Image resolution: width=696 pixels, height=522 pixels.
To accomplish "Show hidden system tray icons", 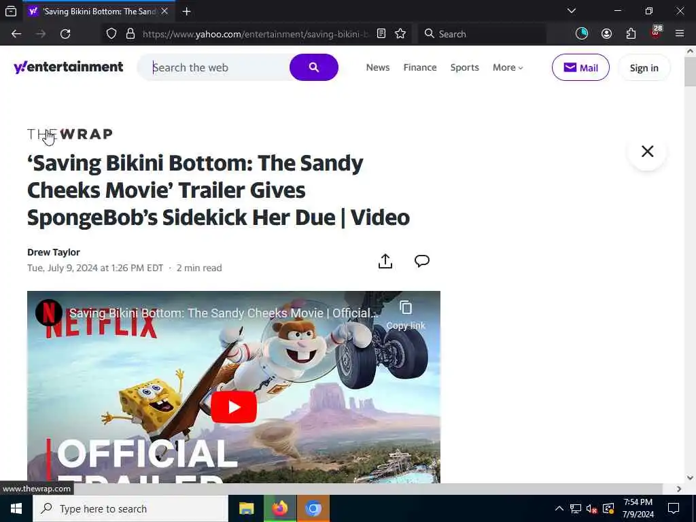I will coord(559,508).
